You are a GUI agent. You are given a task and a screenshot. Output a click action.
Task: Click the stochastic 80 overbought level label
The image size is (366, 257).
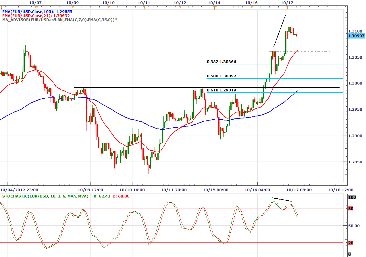click(350, 208)
